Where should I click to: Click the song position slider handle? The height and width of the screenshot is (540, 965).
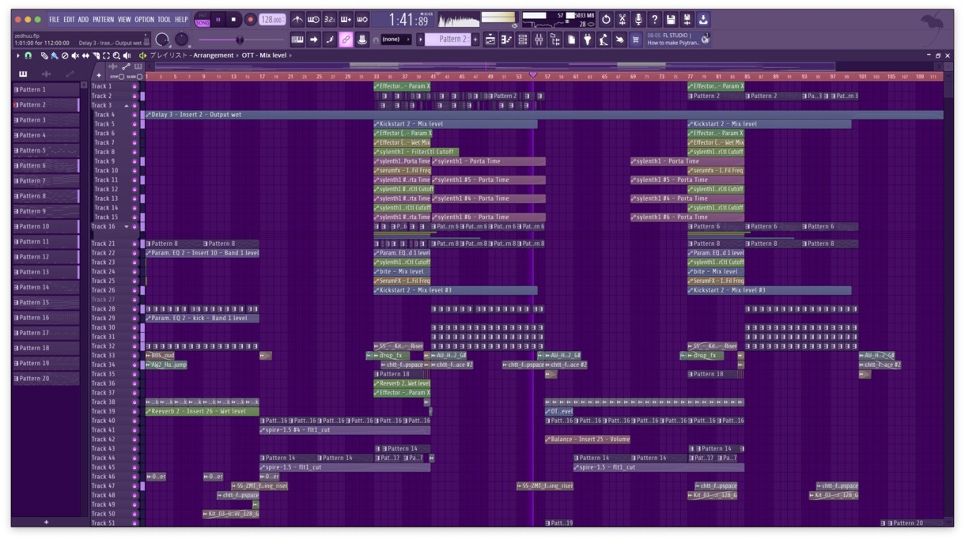240,40
